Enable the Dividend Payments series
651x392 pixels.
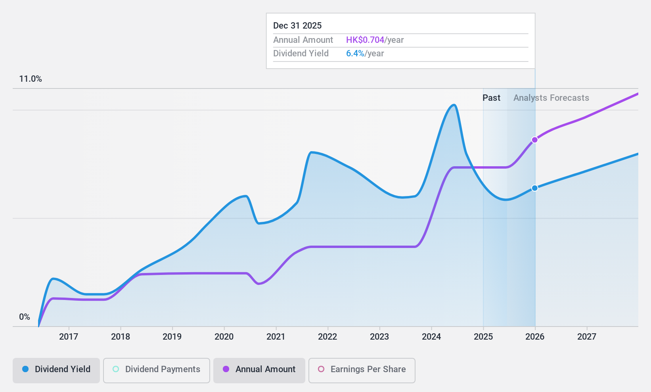(157, 371)
